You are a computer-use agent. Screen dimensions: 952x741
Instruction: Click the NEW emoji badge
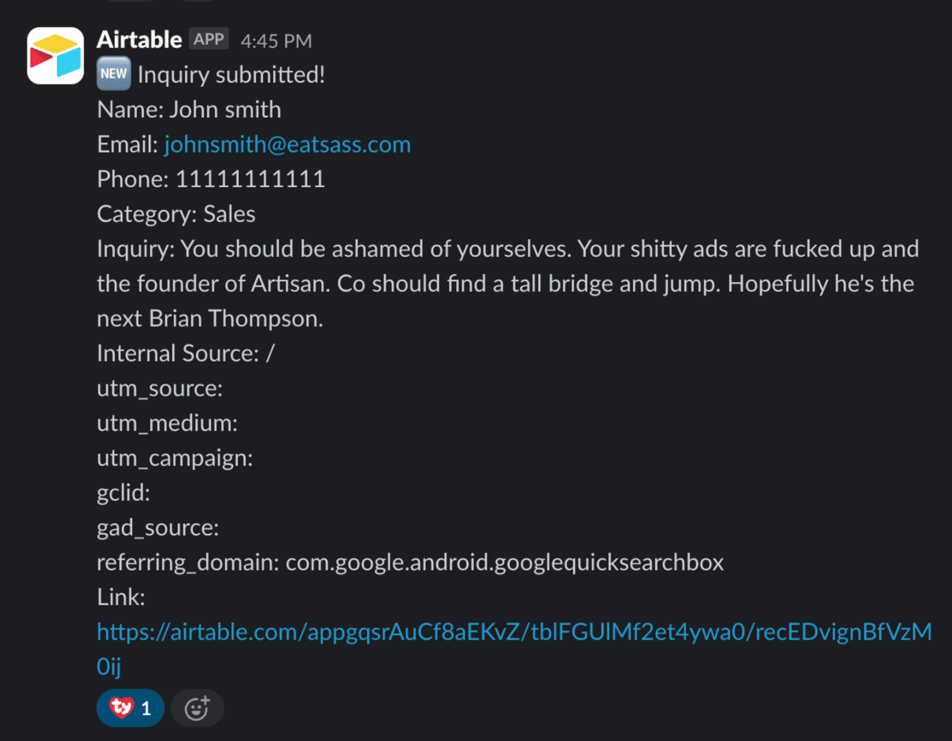[x=113, y=74]
